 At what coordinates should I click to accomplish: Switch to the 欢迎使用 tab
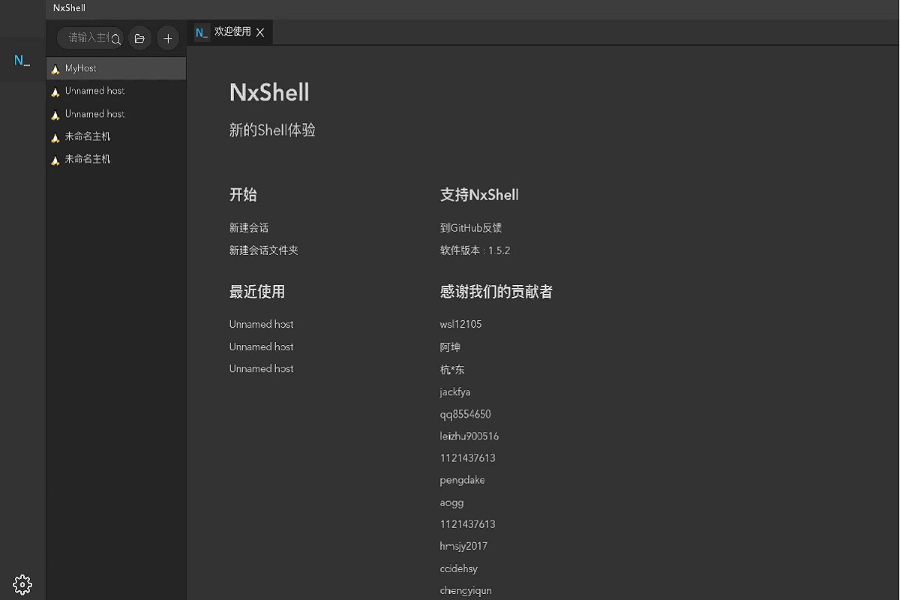(229, 32)
